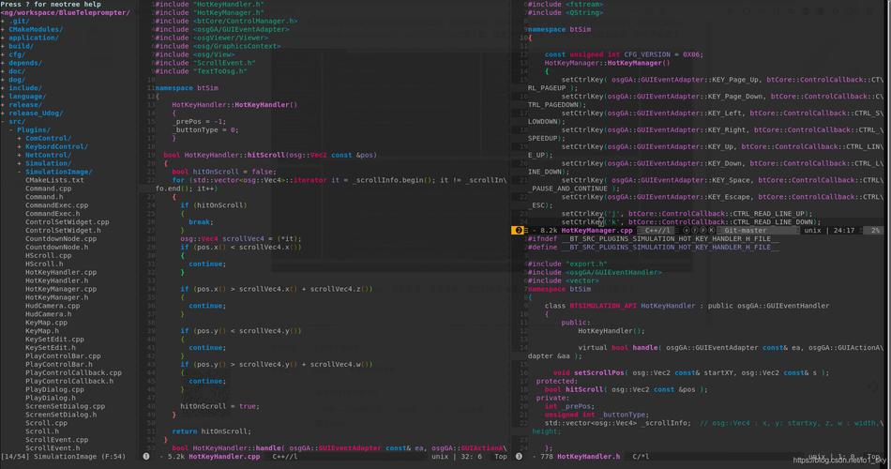Click window number 3 badge in HotKeyHandler.h modeline

[x=519, y=456]
